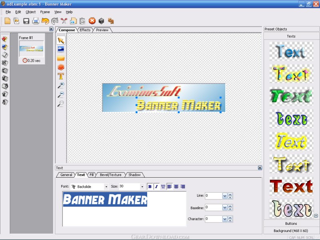
Task: Open the Bevel/Texture properties tab
Action: 110,175
